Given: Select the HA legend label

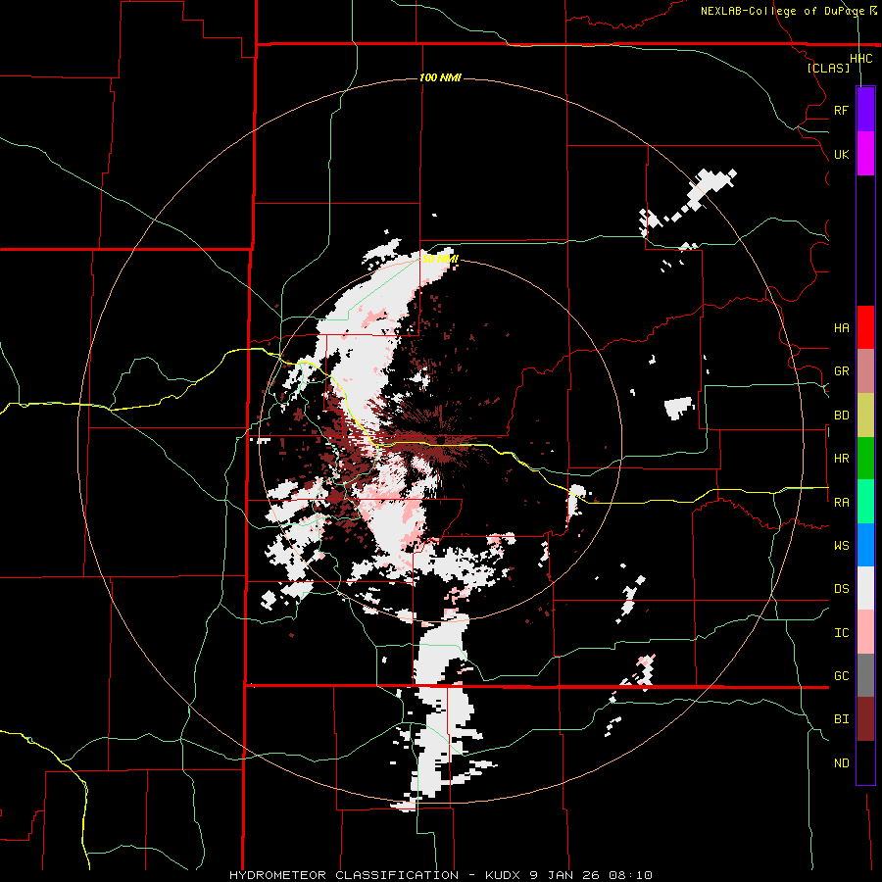Looking at the screenshot, I should [x=841, y=328].
